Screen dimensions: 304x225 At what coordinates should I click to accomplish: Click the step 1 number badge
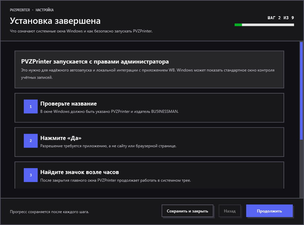pos(31,107)
